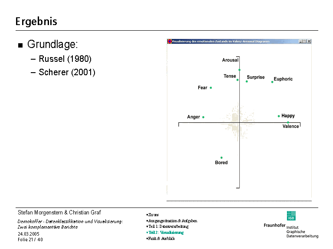Maximize the Valenz-Arousal diagram window
Screen dimensions: 333x249
(x=304, y=41)
